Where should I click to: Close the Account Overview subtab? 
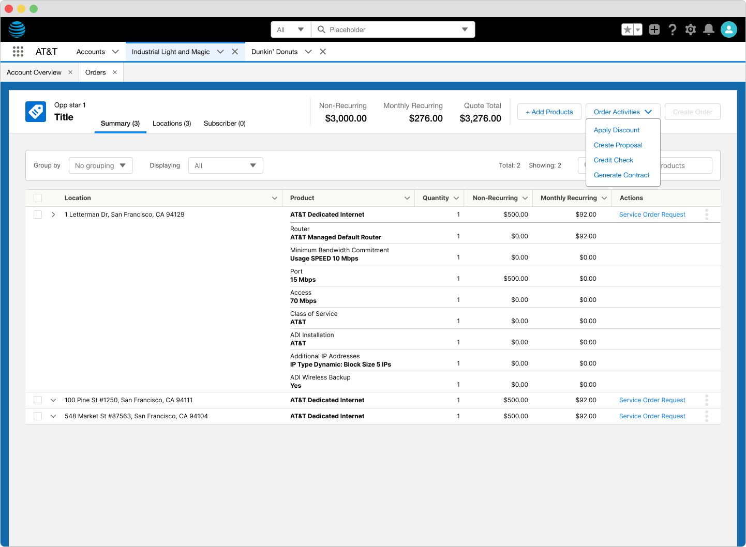coord(70,72)
